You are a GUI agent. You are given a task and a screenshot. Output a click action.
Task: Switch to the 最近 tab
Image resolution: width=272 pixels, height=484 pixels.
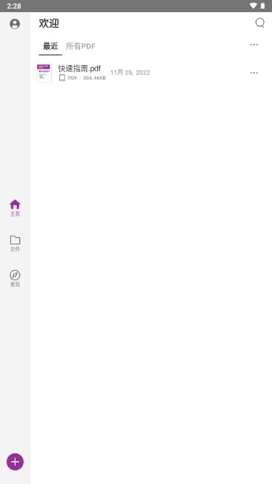tap(51, 47)
